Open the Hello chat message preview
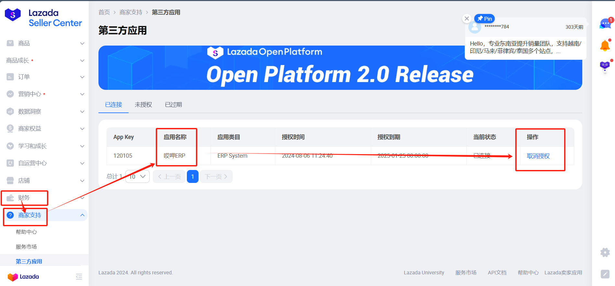615x286 pixels. coord(525,47)
